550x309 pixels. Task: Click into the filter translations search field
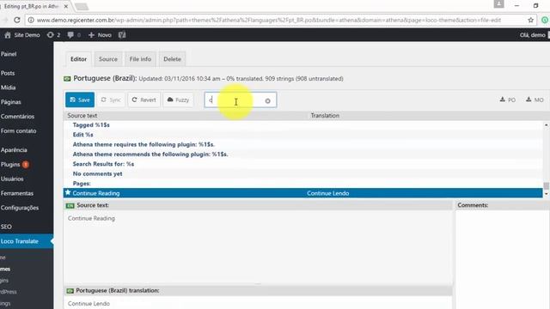click(241, 100)
